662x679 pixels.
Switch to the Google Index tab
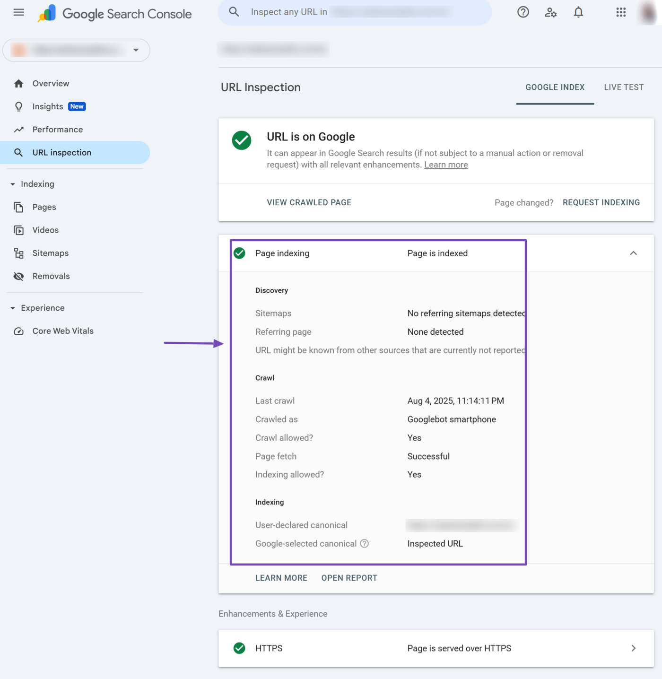555,87
